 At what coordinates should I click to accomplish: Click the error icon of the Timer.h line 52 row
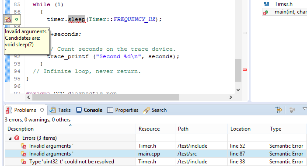[x=24, y=146]
